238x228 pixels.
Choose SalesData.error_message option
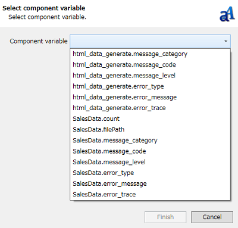[x=150, y=183]
